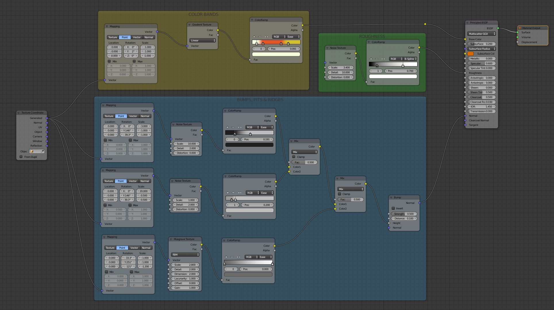Flip the ColorRamp with Pos 0.200
Viewport: 554px width, 310px height.
pos(240,193)
